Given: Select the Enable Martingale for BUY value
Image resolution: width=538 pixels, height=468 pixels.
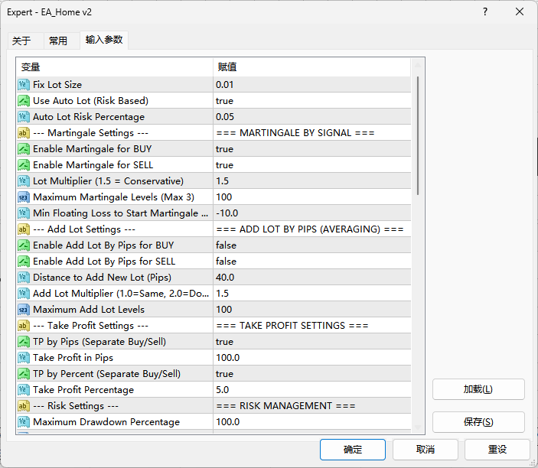Looking at the screenshot, I should pos(224,149).
